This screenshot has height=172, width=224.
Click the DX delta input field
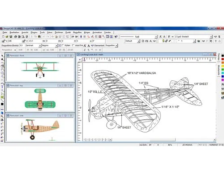point(52,41)
